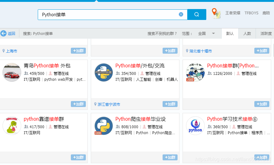This screenshot has height=165, width=274.
Task: Click member count icon next to 354/500
Action: [118, 73]
